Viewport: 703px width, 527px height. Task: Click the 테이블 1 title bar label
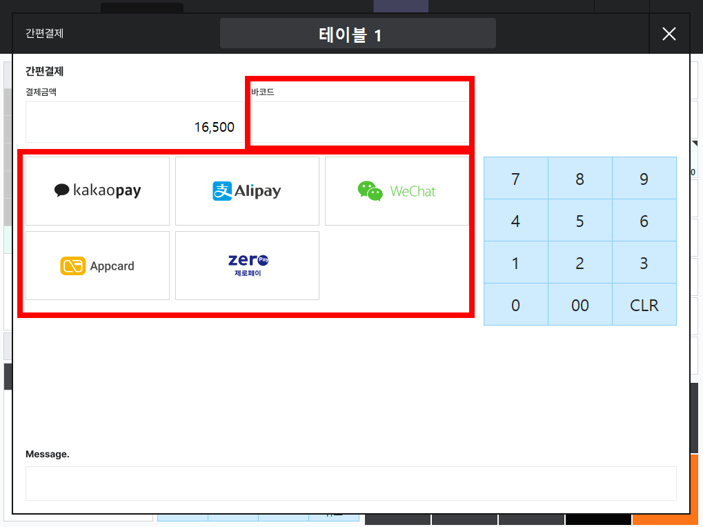pos(358,34)
